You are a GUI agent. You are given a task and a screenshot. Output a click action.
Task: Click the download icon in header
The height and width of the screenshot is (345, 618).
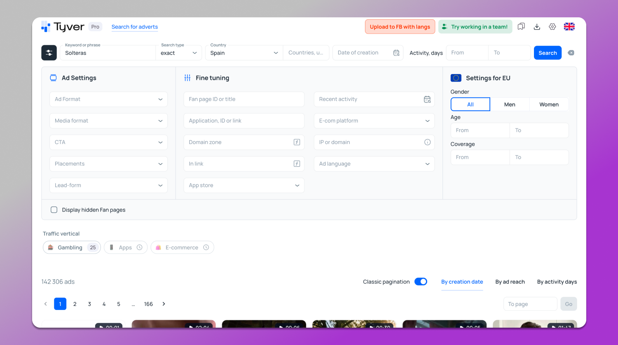[537, 27]
